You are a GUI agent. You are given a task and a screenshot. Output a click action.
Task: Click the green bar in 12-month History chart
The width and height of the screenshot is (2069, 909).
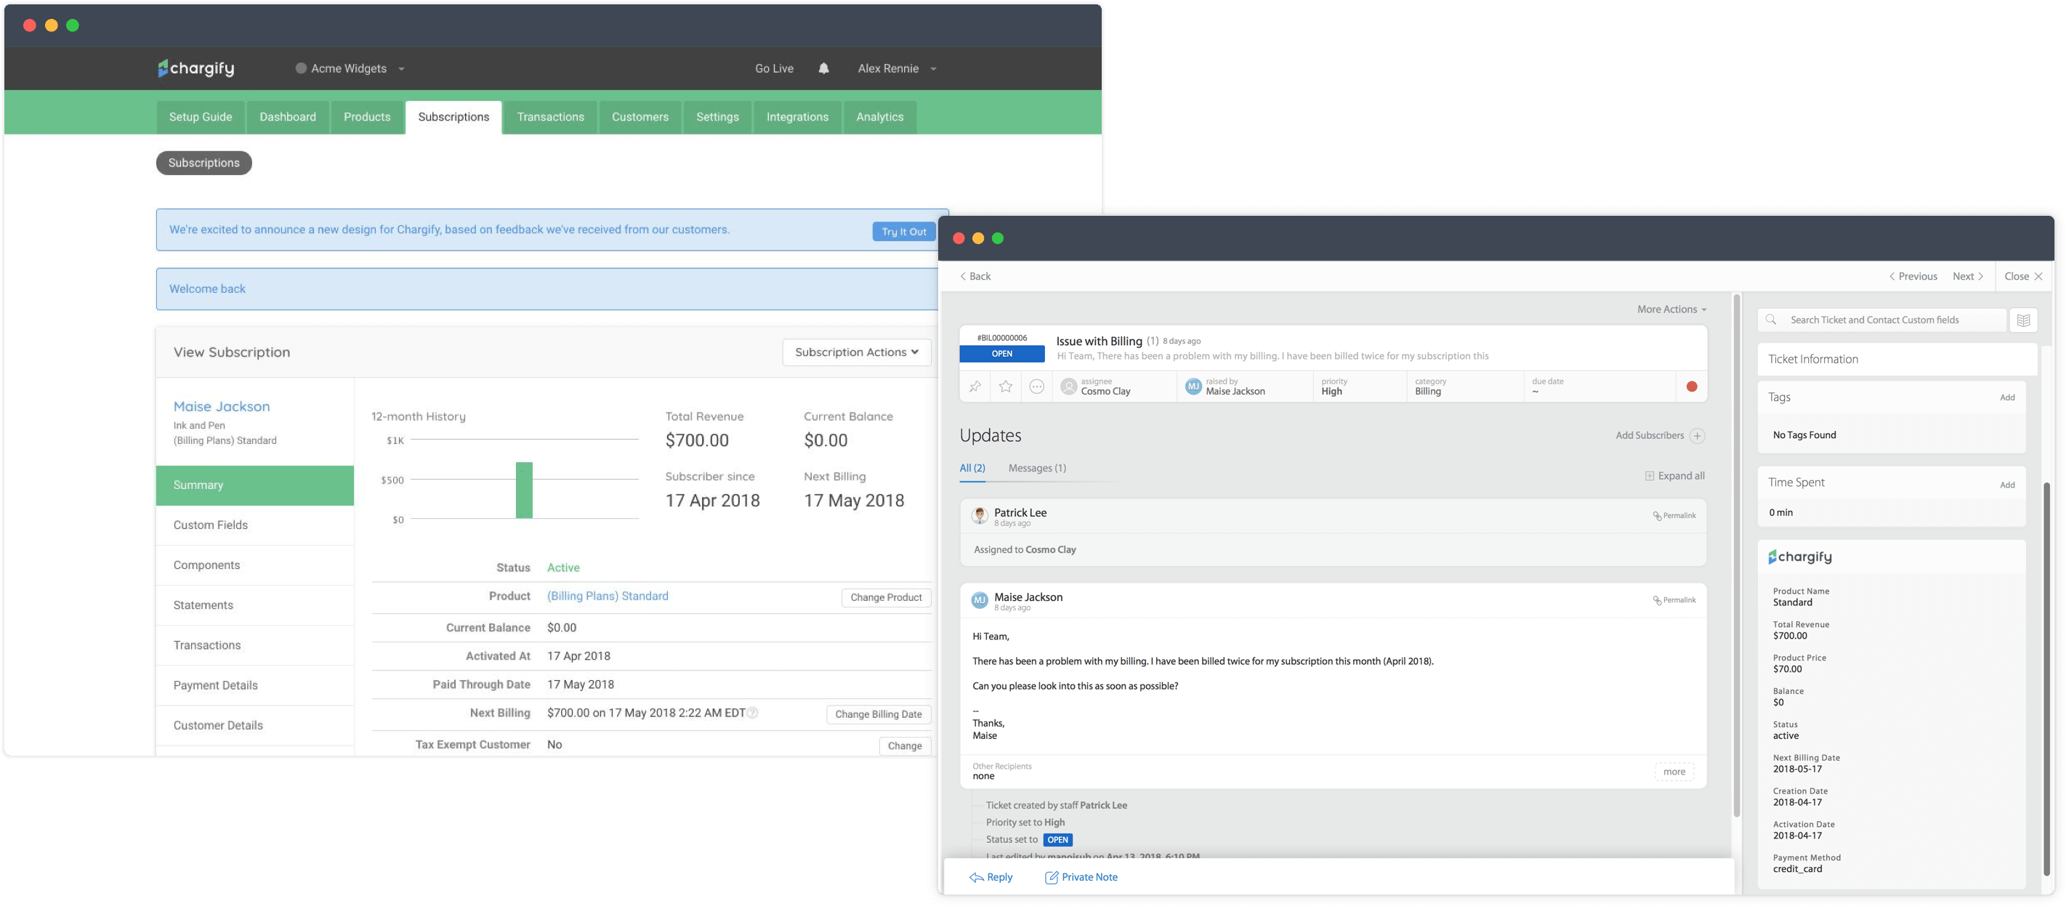click(x=524, y=490)
